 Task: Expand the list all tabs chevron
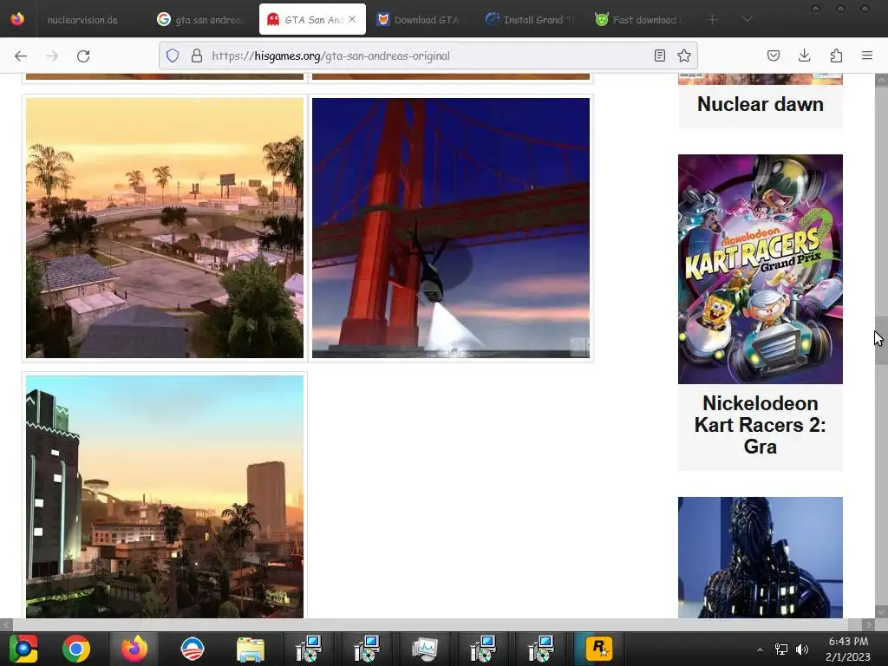click(x=748, y=19)
